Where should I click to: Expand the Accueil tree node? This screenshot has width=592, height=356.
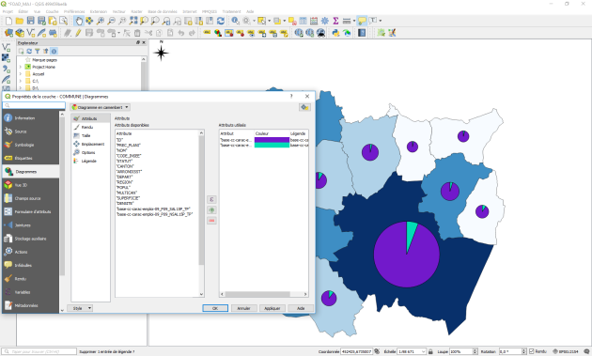coord(21,74)
